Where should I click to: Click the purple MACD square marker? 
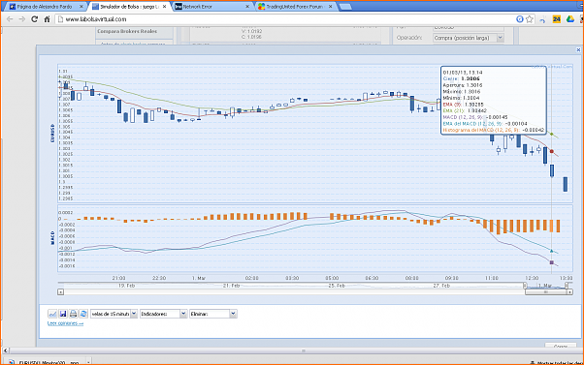[x=552, y=262]
